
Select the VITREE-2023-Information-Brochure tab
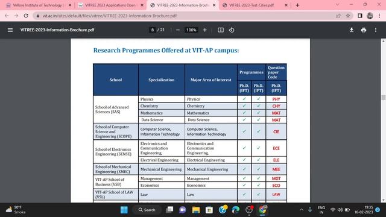coord(182,5)
